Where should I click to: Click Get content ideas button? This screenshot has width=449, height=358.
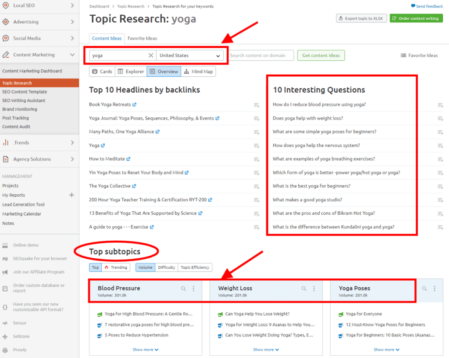(x=321, y=55)
